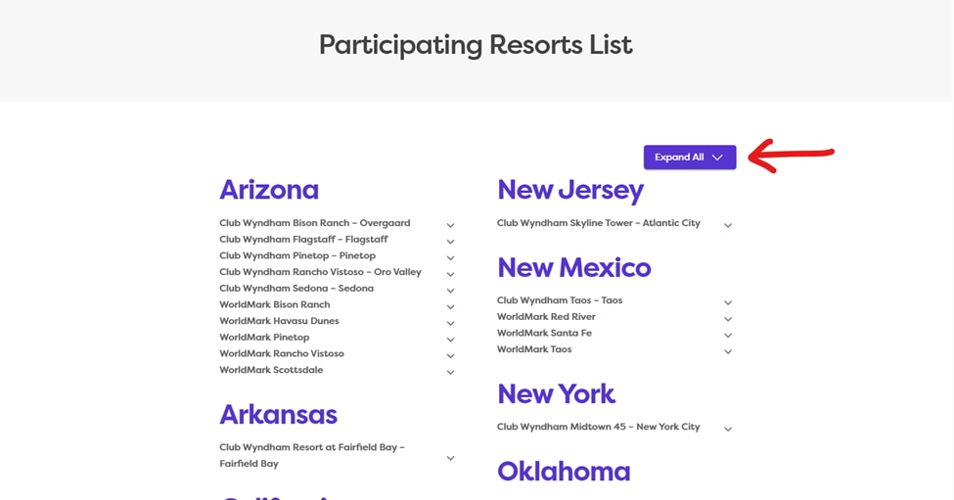Click the Arizona state heading
This screenshot has width=954, height=500.
(269, 190)
